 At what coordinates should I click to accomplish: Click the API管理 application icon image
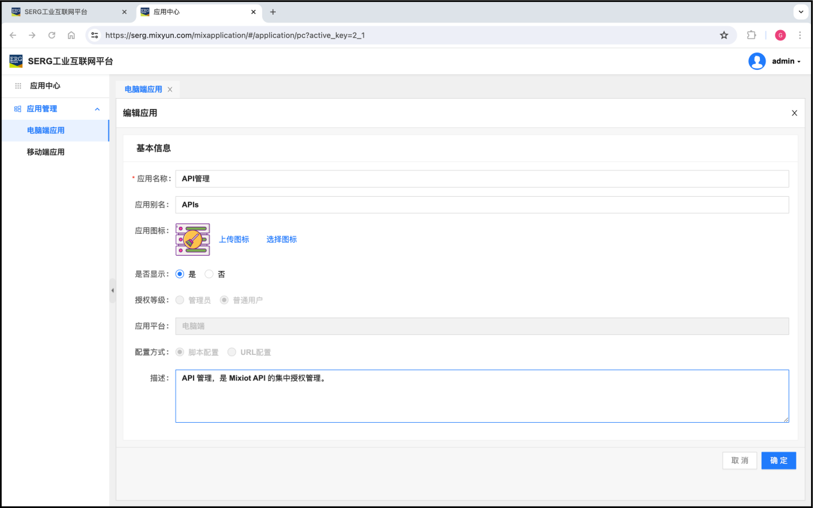[192, 240]
